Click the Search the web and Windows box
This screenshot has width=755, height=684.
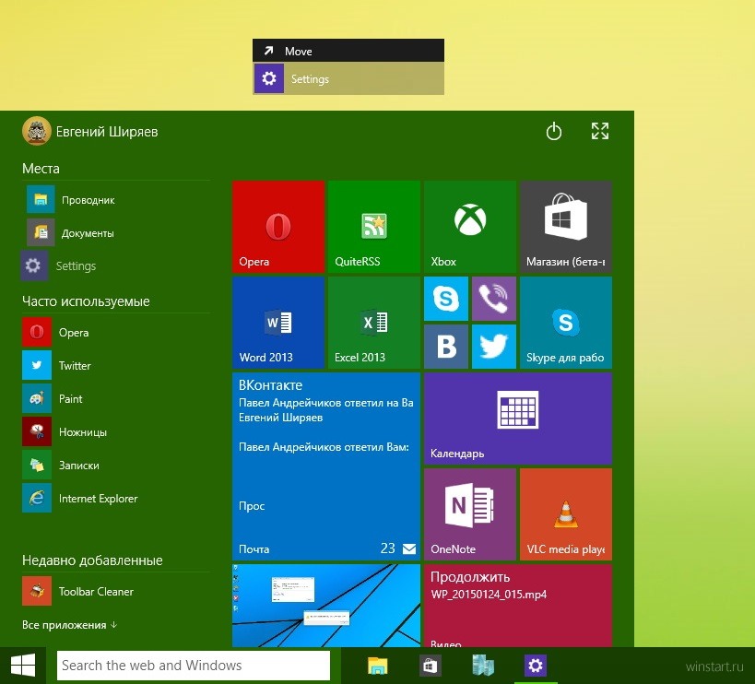click(x=193, y=666)
